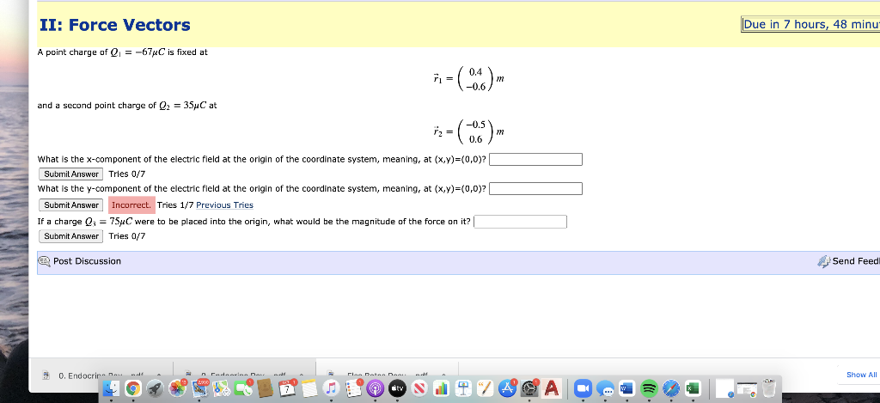Open AutoCAD red A icon
The height and width of the screenshot is (403, 880).
coord(552,388)
